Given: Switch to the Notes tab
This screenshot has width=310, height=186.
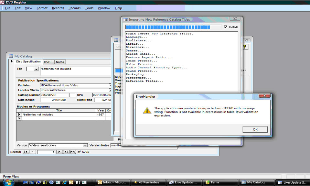Looking at the screenshot, I should point(60,62).
